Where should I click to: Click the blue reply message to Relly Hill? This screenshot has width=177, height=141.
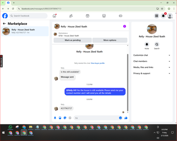point(95,92)
